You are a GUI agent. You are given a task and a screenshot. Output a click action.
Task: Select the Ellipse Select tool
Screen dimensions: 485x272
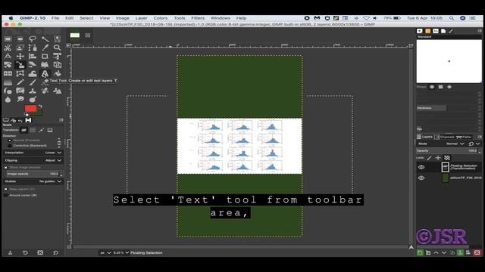point(20,39)
